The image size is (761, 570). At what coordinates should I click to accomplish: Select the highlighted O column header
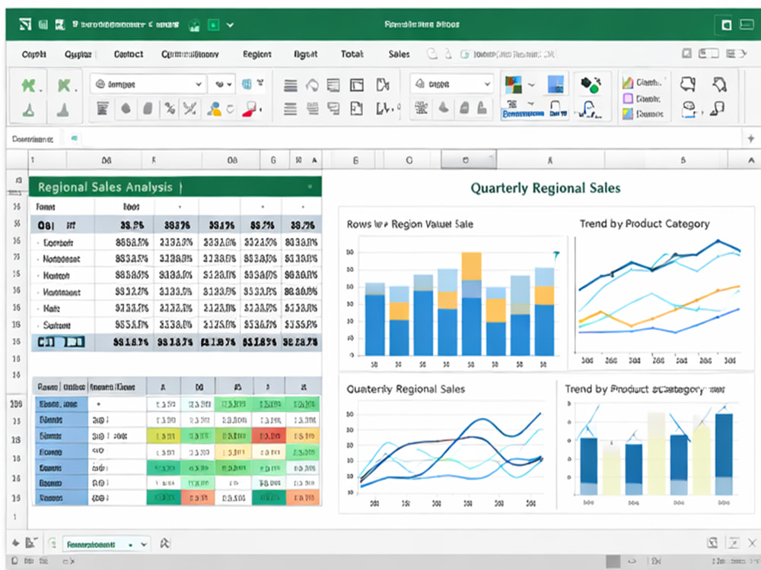468,160
